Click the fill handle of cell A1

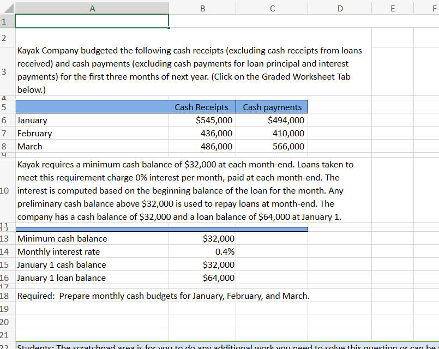point(169,28)
